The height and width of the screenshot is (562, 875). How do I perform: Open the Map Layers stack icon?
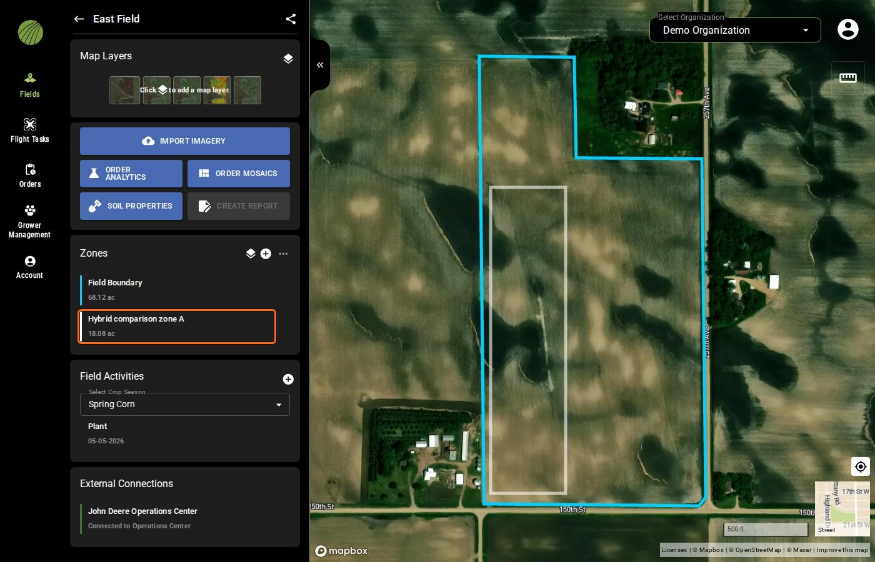[288, 59]
